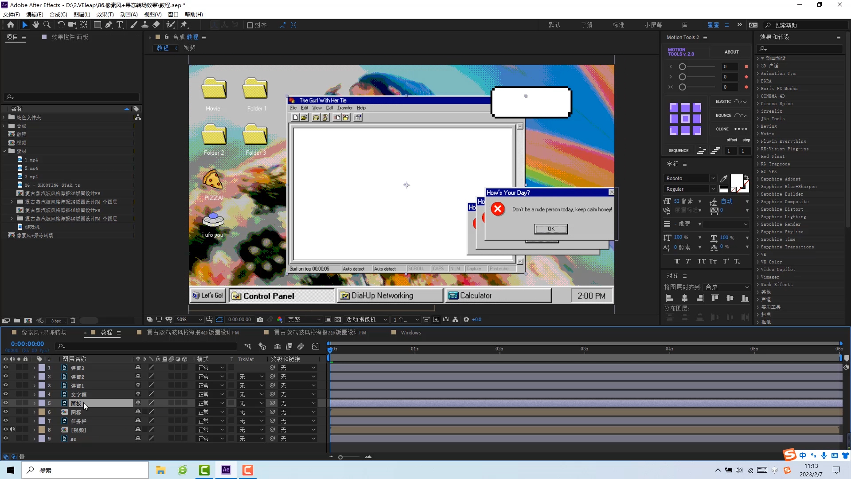Delete selected item with the trash icon
Image resolution: width=851 pixels, height=479 pixels.
[73, 320]
